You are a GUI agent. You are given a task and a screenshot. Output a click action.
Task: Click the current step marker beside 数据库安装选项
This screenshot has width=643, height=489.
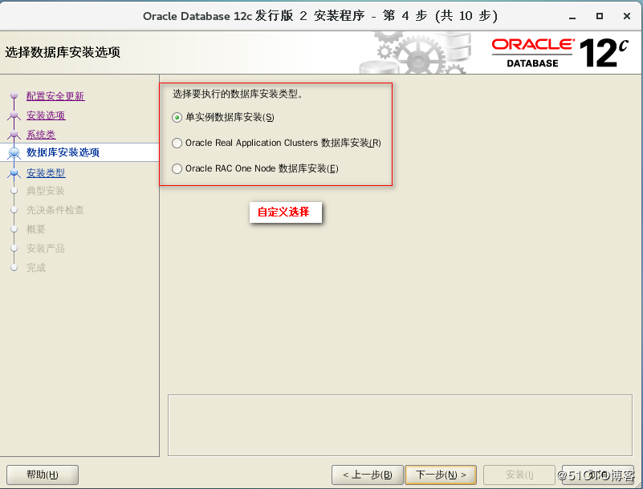pyautogui.click(x=14, y=153)
